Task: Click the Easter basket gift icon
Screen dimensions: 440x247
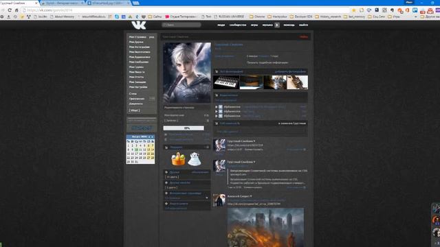Action: [x=179, y=158]
